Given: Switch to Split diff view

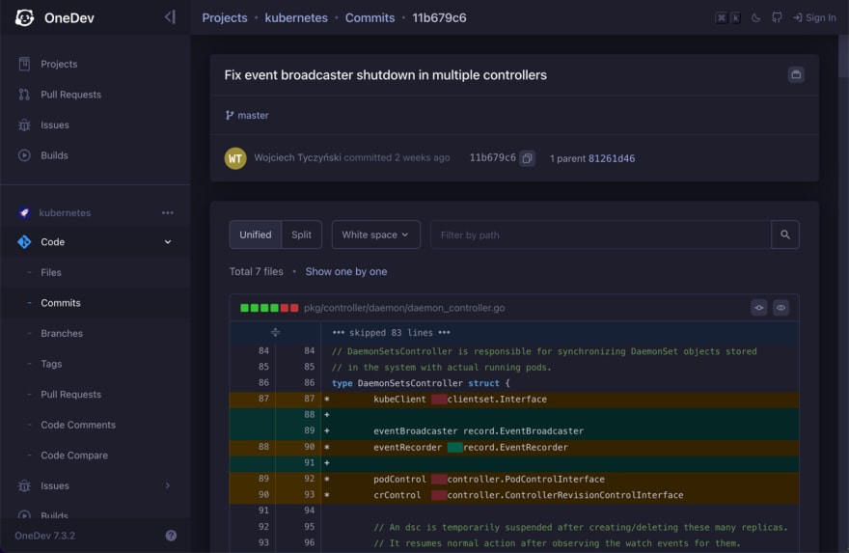Looking at the screenshot, I should click(x=302, y=235).
